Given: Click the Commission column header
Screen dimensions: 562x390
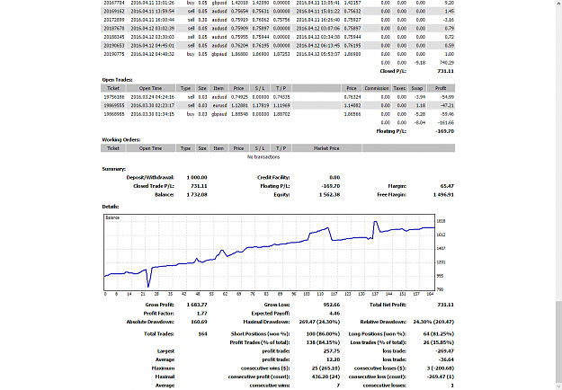Looking at the screenshot, I should click(x=377, y=88).
